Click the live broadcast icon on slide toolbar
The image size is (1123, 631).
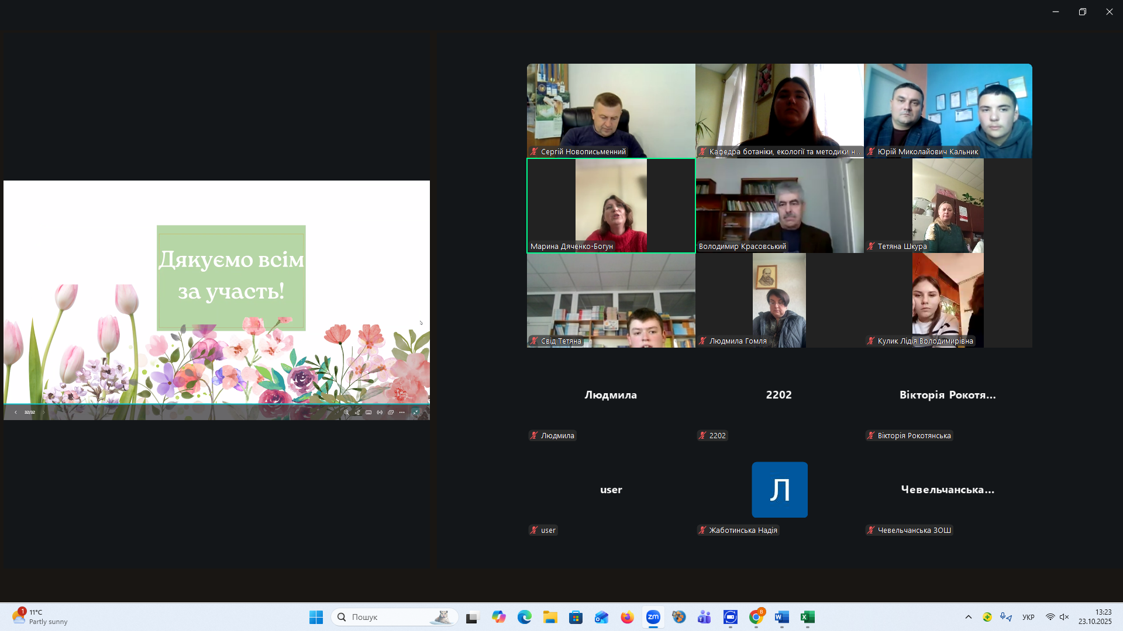[380, 412]
